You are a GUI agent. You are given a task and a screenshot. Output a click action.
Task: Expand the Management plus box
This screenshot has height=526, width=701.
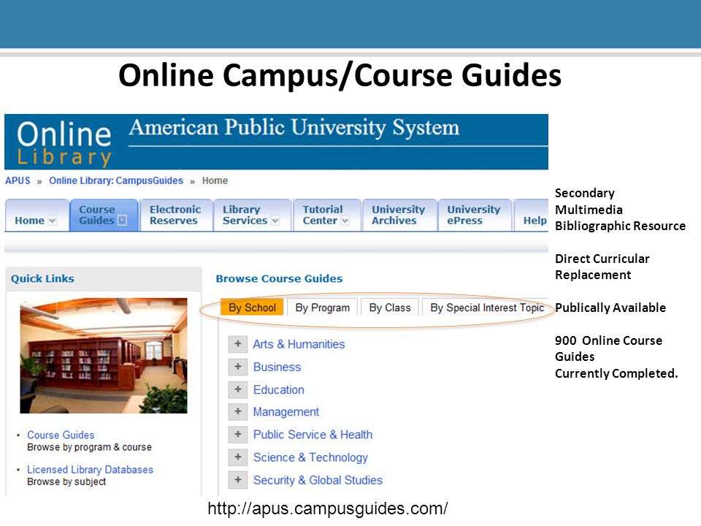[237, 411]
